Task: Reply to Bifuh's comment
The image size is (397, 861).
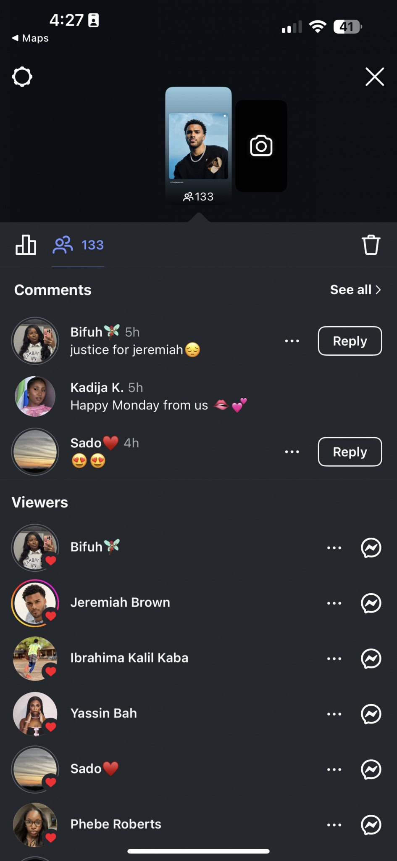Action: (x=350, y=341)
